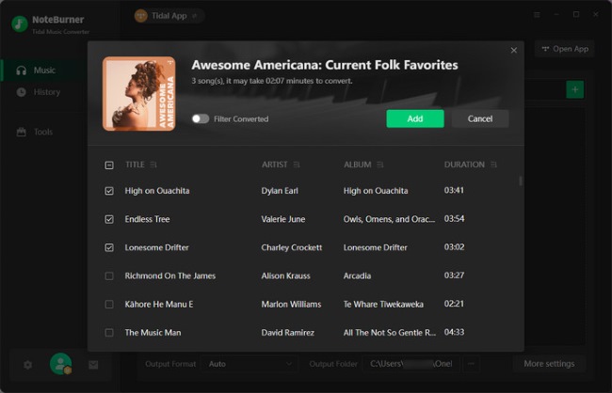Click the song list scrollbar thumb

coord(521,181)
